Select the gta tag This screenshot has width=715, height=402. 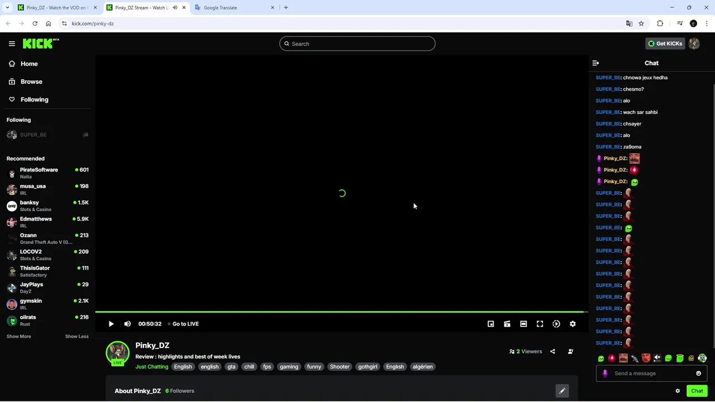231,367
